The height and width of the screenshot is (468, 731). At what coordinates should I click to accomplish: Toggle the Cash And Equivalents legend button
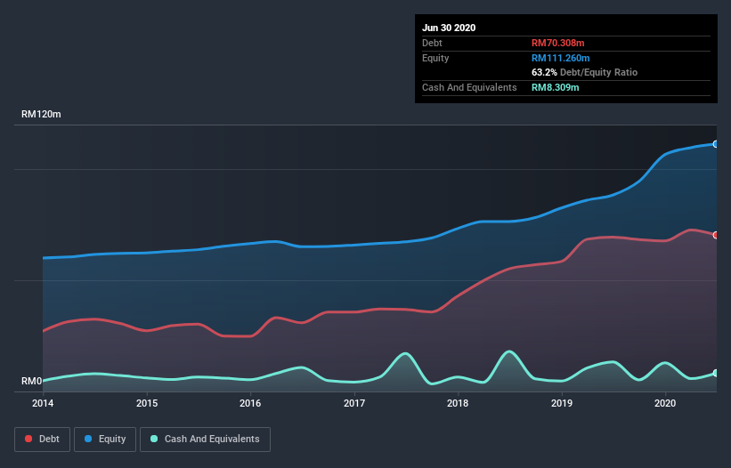tap(205, 440)
